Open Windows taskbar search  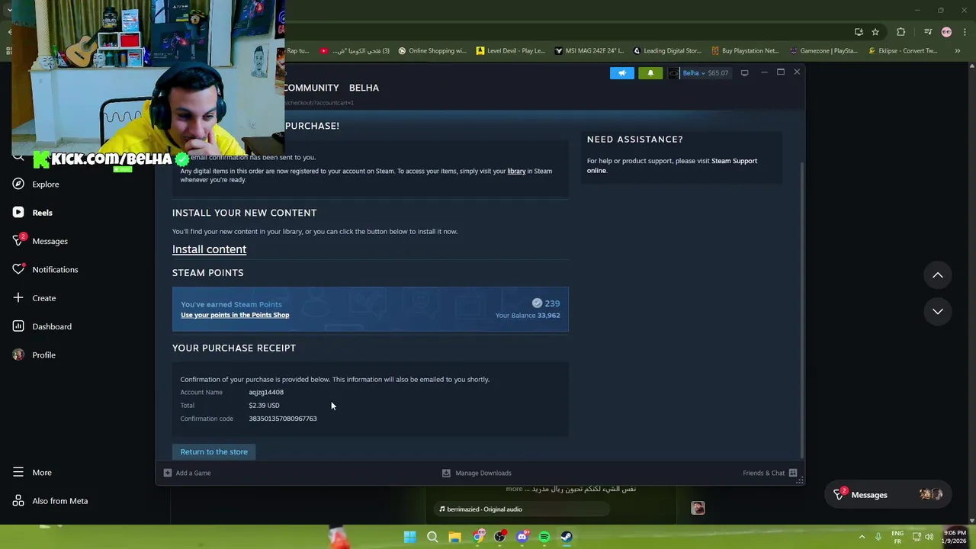point(432,537)
